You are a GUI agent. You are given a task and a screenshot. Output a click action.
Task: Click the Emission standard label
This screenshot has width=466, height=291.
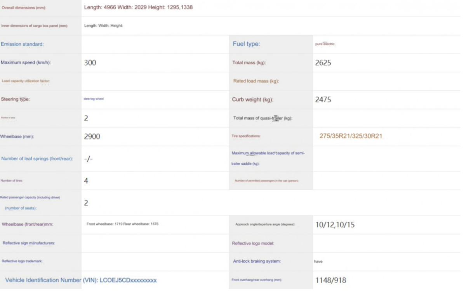click(x=23, y=44)
